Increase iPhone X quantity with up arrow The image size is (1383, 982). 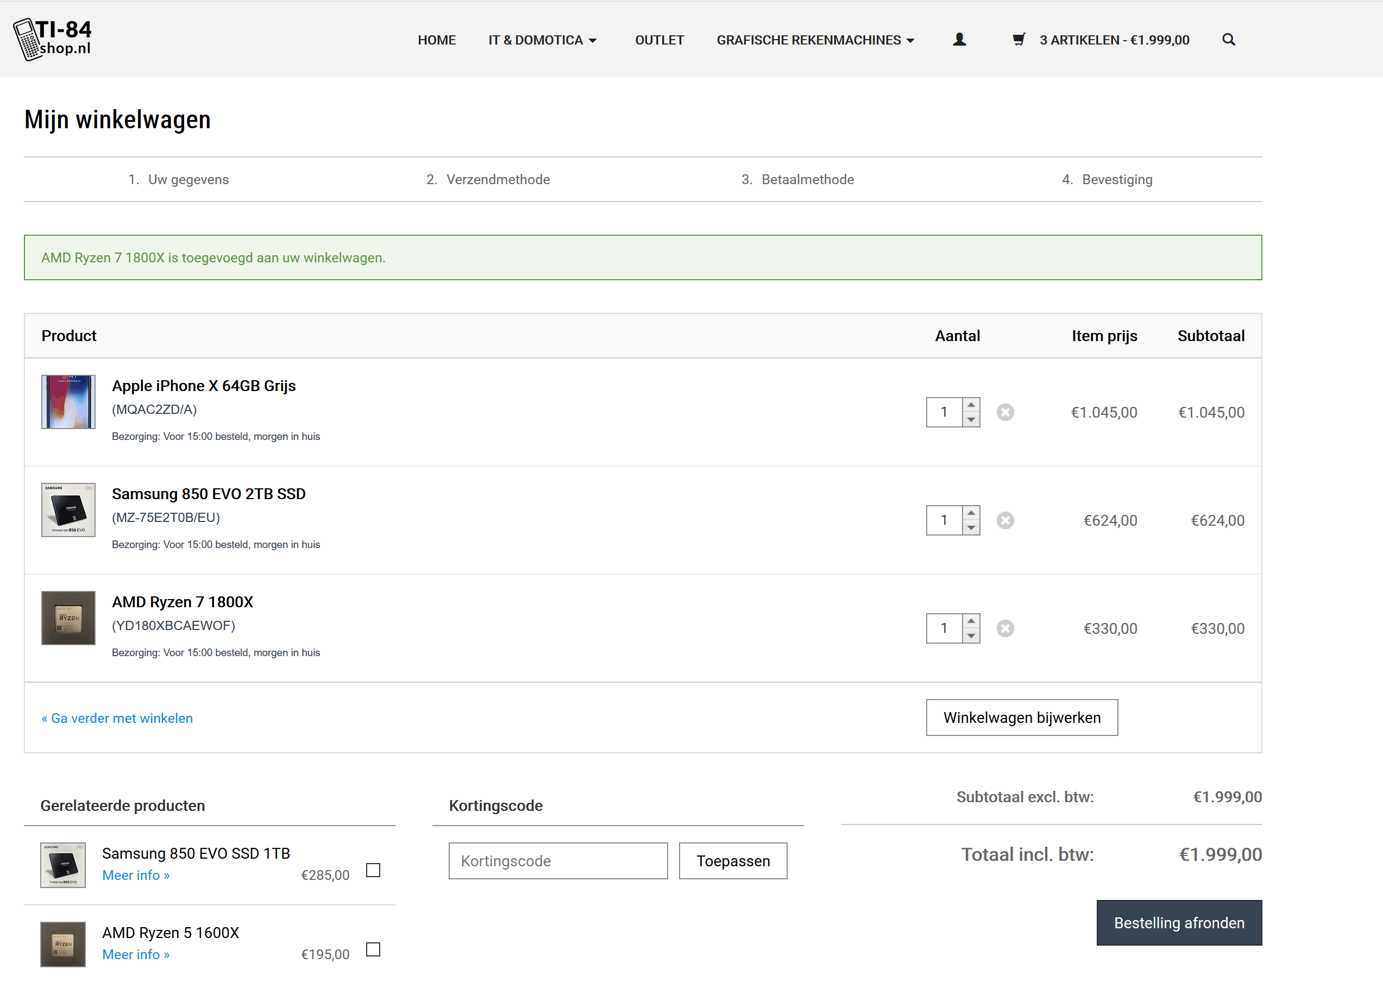coord(971,405)
